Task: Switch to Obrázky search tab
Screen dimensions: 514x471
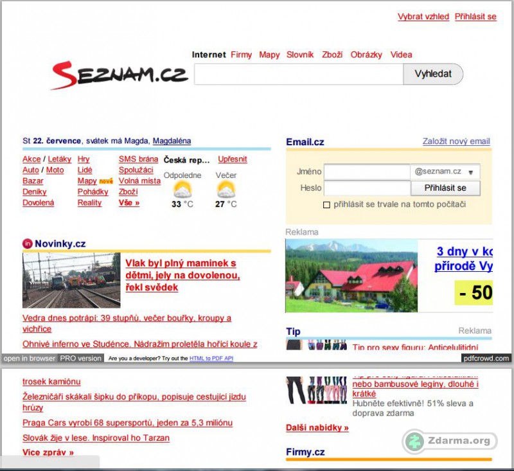Action: click(x=366, y=55)
